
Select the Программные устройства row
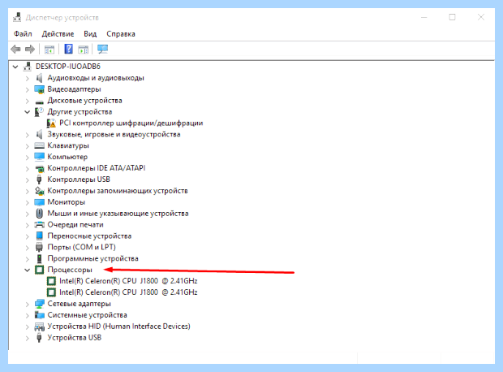click(92, 258)
